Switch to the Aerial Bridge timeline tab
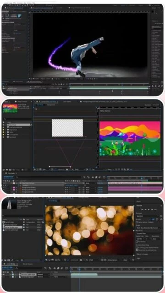The height and width of the screenshot is (293, 165). point(11,264)
